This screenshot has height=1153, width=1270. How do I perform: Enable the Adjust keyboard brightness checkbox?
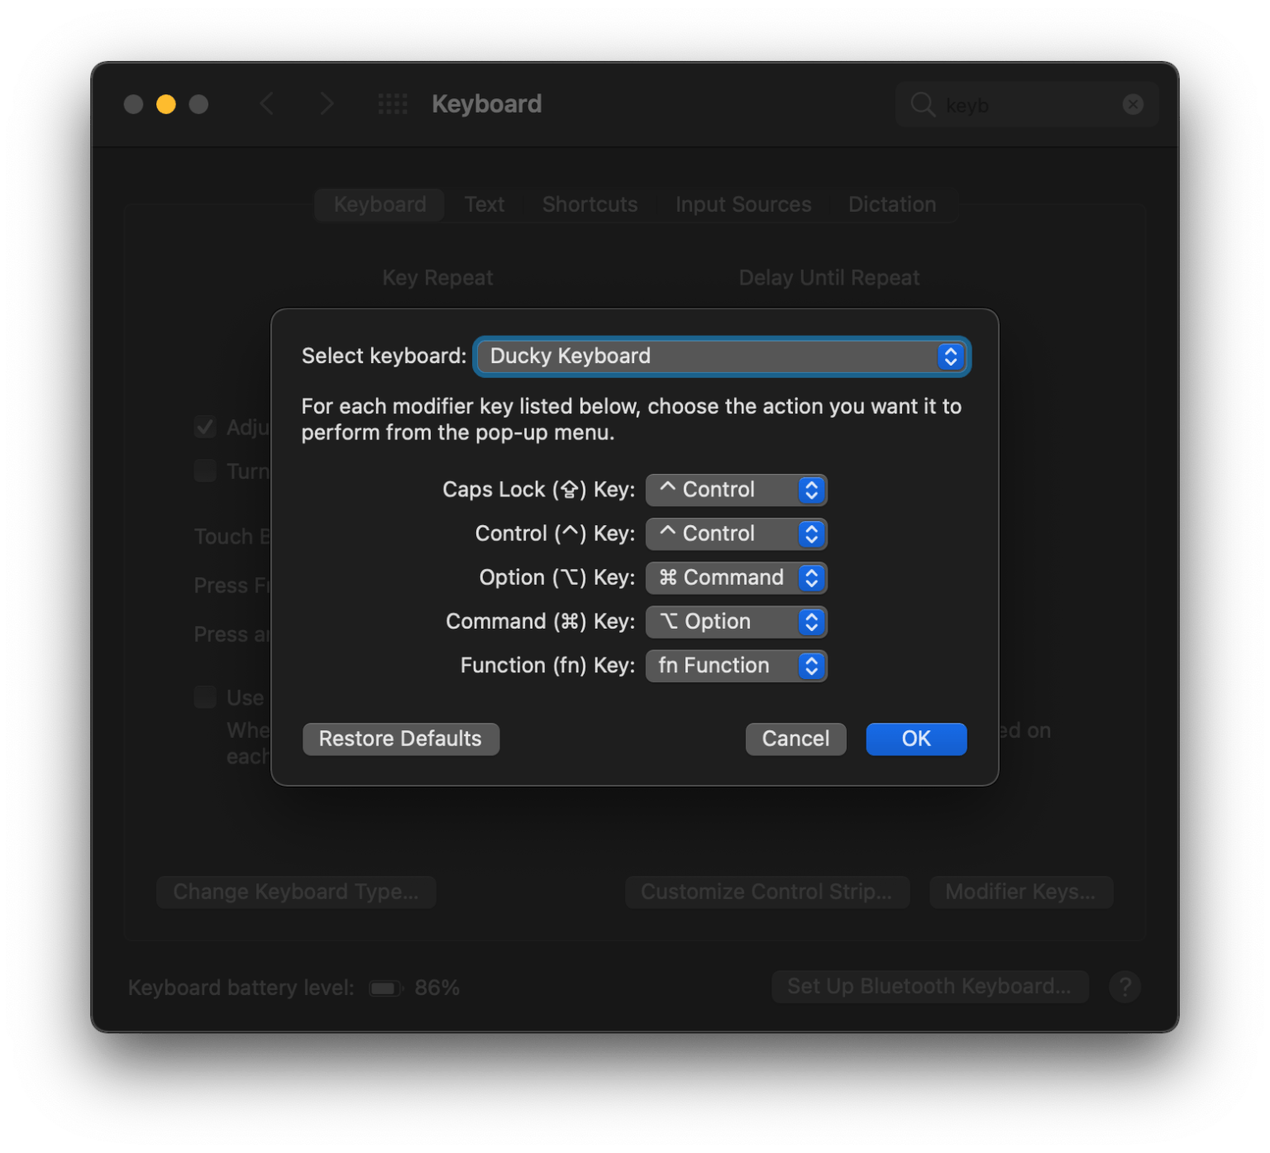pos(204,427)
